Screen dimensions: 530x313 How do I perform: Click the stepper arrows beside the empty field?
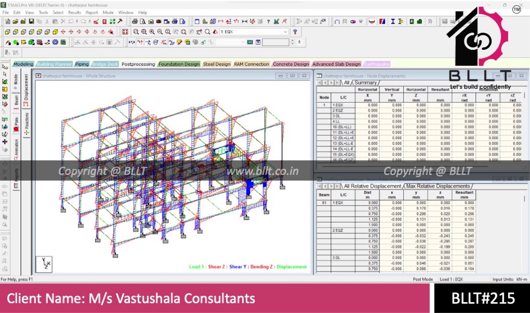[x=293, y=42]
